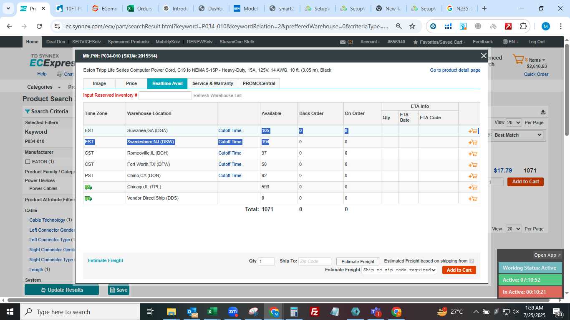Open Microsoft Teams from the taskbar
The height and width of the screenshot is (320, 570).
pyautogui.click(x=376, y=312)
